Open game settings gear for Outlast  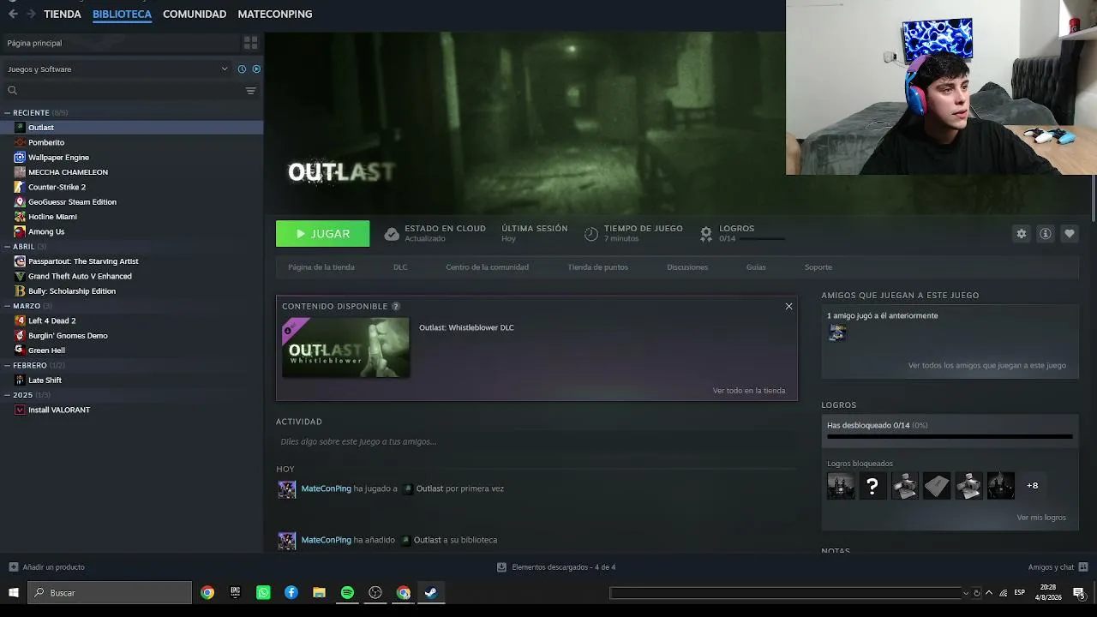tap(1022, 234)
